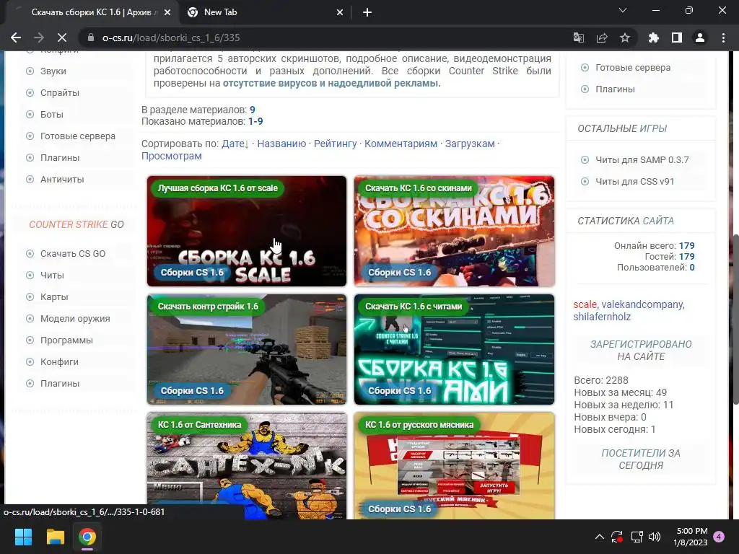Open Скачать КС 1.6 с читами card

pos(454,350)
